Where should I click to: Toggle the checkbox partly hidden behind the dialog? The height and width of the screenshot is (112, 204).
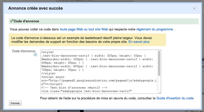point(187,111)
